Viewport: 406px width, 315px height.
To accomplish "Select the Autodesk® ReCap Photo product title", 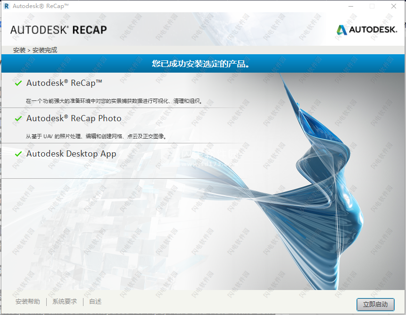I will pos(74,118).
